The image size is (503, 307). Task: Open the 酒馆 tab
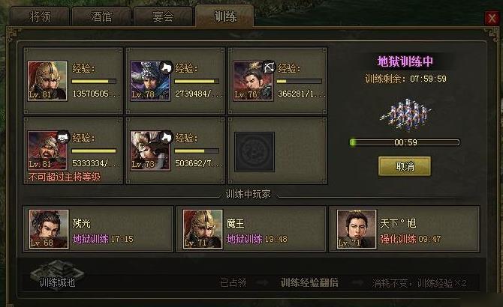click(101, 16)
